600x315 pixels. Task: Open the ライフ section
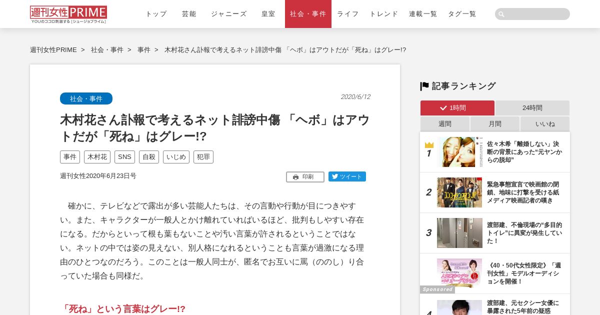348,14
